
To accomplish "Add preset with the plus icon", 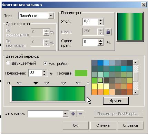I will pyautogui.click(x=73, y=114).
